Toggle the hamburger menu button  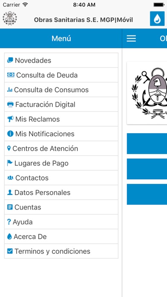pyautogui.click(x=131, y=38)
